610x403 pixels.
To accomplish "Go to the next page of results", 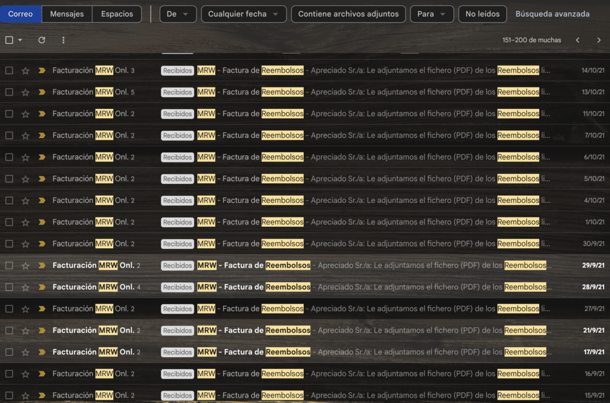I will coord(599,40).
